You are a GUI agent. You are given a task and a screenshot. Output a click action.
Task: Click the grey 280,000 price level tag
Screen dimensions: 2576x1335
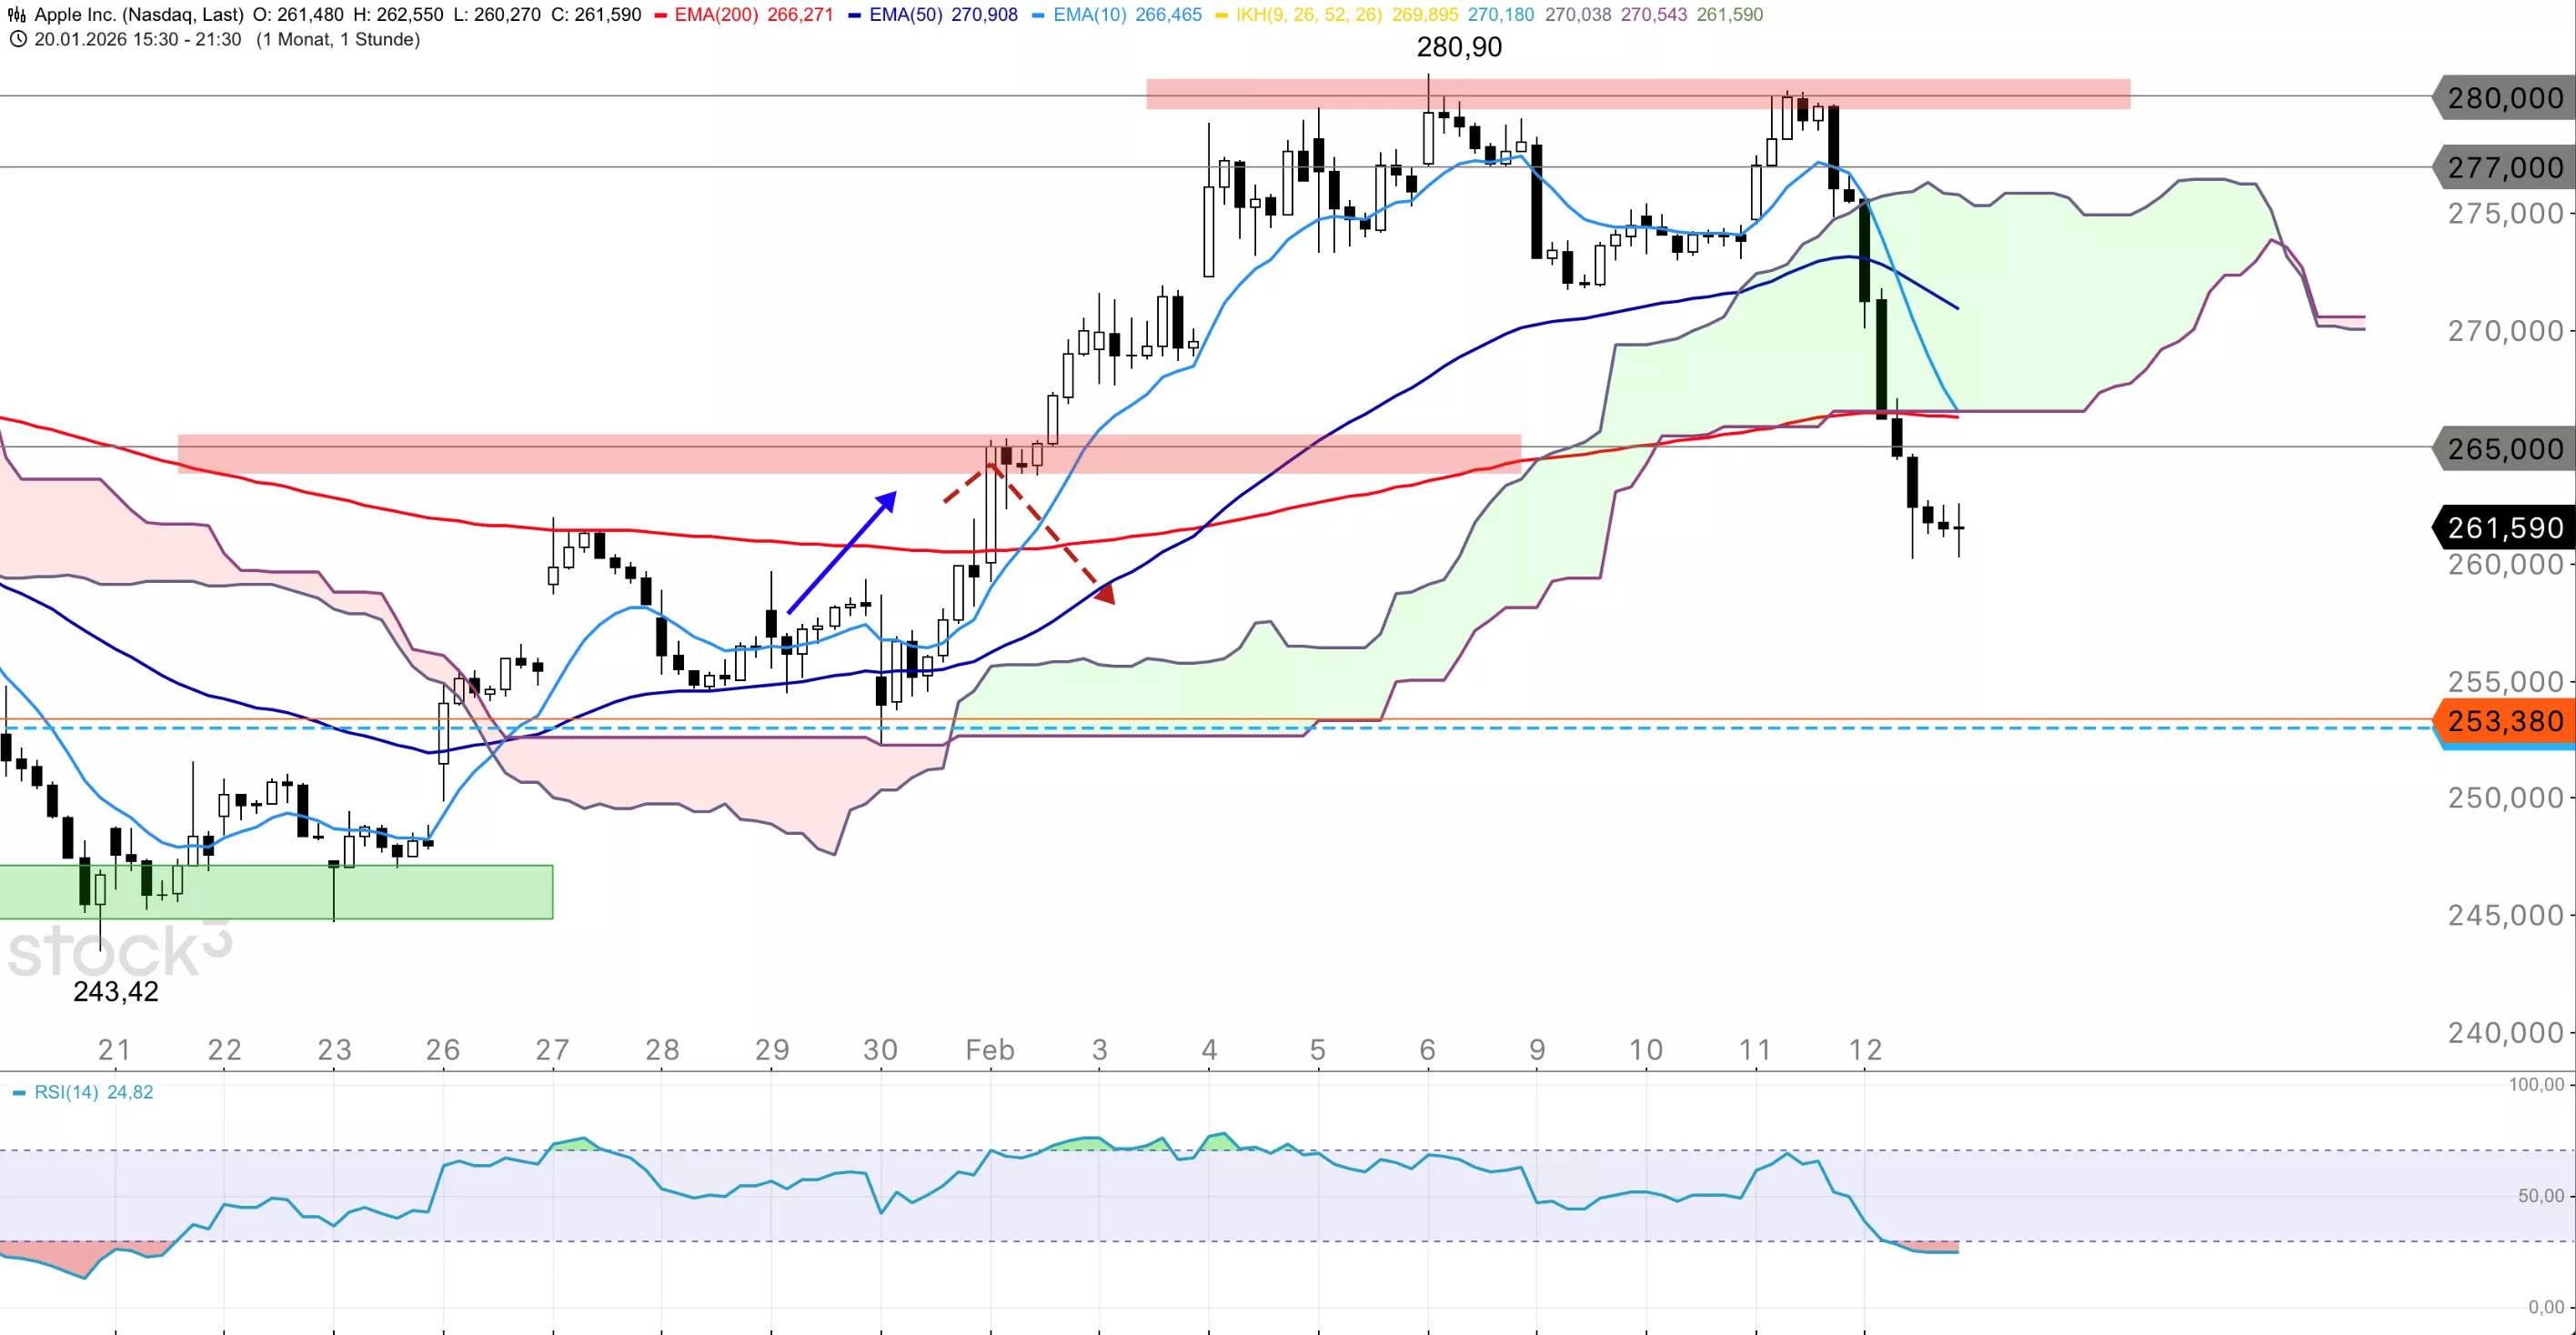click(x=2503, y=98)
